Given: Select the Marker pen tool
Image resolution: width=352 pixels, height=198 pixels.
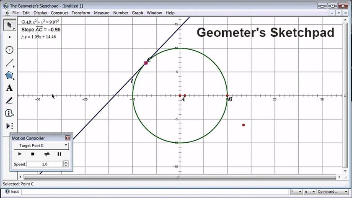Looking at the screenshot, I should [x=9, y=101].
